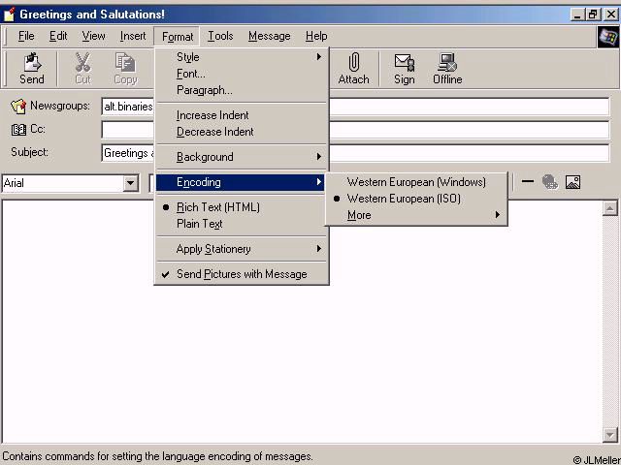Click the Offline toolbar icon
The image size is (621, 465).
click(447, 62)
